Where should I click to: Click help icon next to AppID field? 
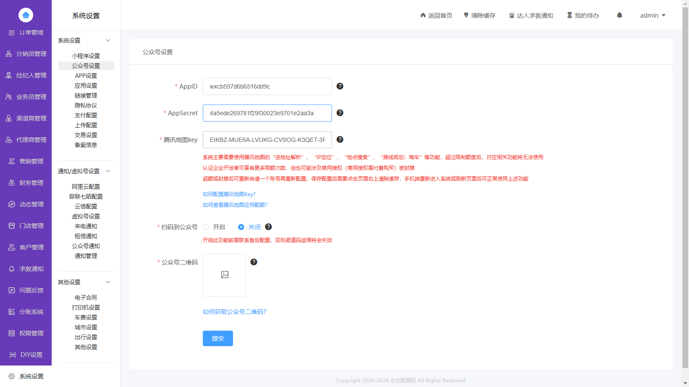point(340,86)
